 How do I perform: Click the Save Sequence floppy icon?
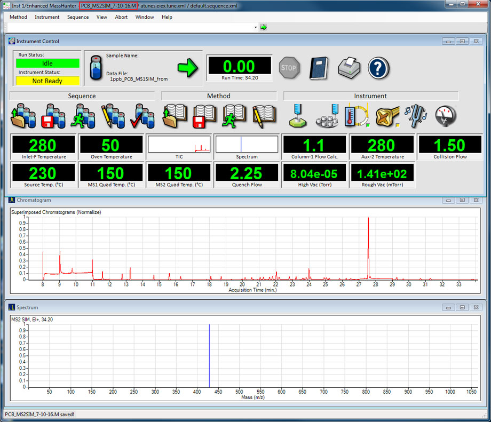point(53,116)
